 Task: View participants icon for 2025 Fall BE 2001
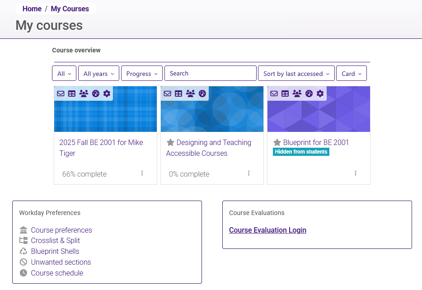[x=83, y=94]
